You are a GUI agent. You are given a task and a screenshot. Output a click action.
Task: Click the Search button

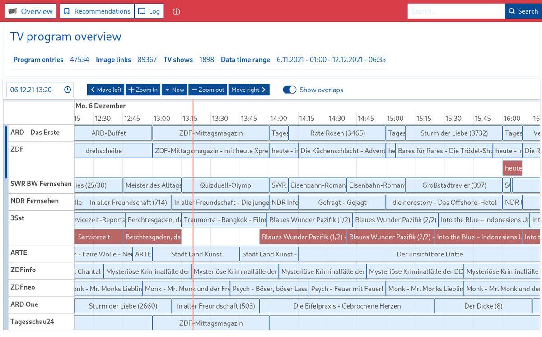[x=523, y=11]
